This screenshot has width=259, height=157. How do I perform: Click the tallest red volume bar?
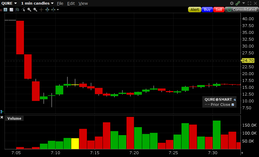(x=130, y=133)
